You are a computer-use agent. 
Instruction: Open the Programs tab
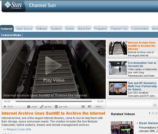tap(100, 29)
